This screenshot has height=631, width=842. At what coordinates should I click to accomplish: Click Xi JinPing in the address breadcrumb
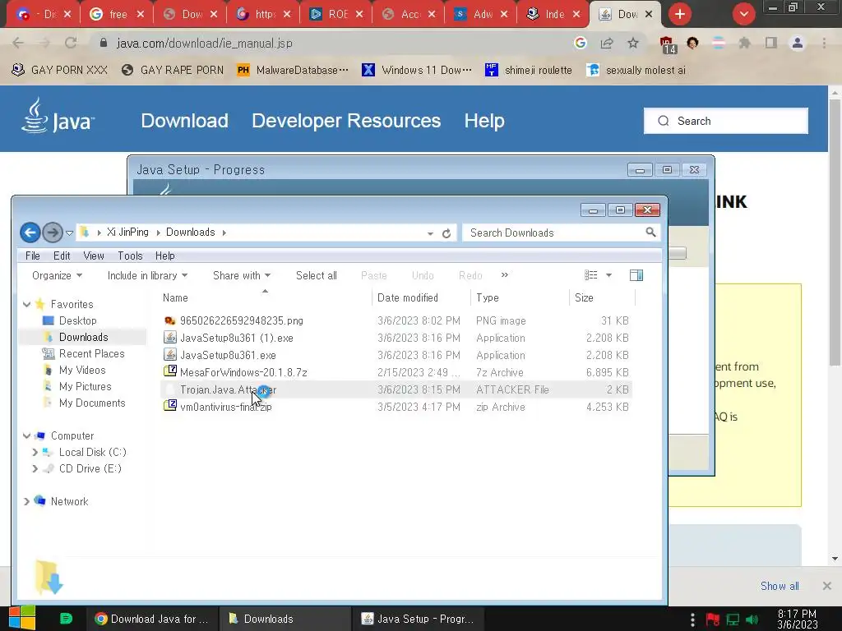(127, 232)
